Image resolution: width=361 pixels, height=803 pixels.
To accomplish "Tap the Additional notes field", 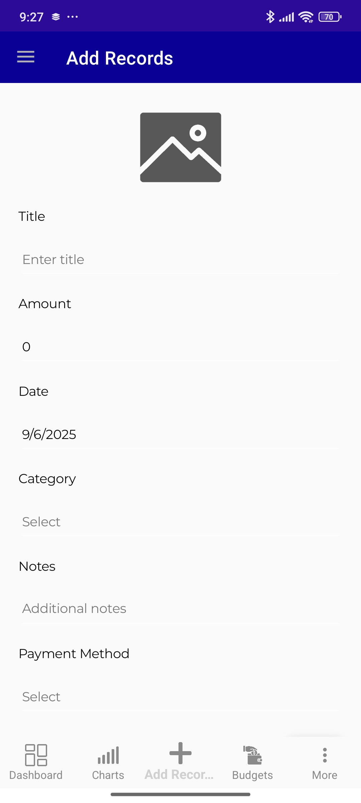I will point(180,609).
